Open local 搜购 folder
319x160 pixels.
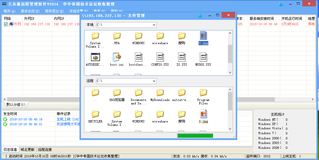tap(182, 38)
